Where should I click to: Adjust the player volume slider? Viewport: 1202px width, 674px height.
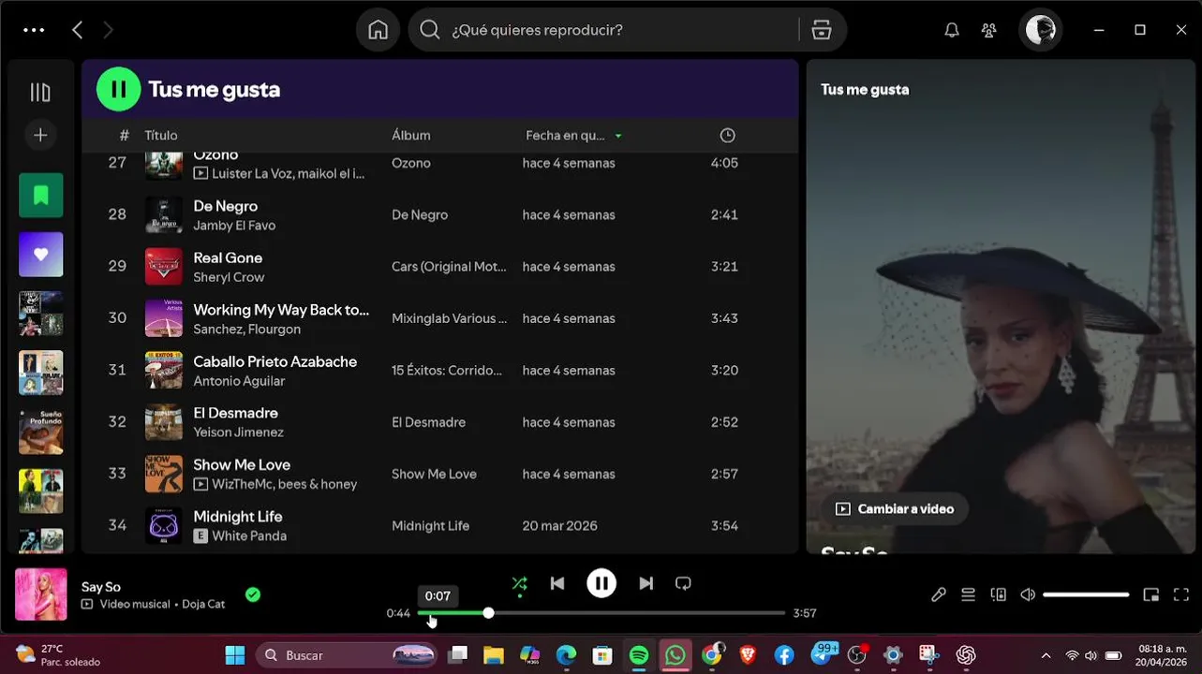pos(1086,594)
